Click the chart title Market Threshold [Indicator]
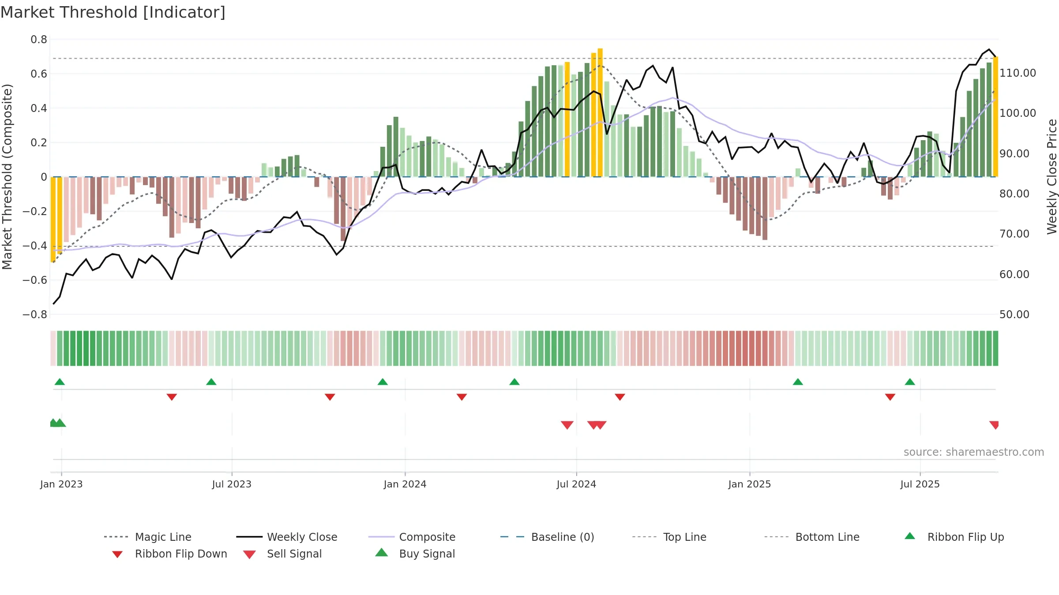 [113, 12]
